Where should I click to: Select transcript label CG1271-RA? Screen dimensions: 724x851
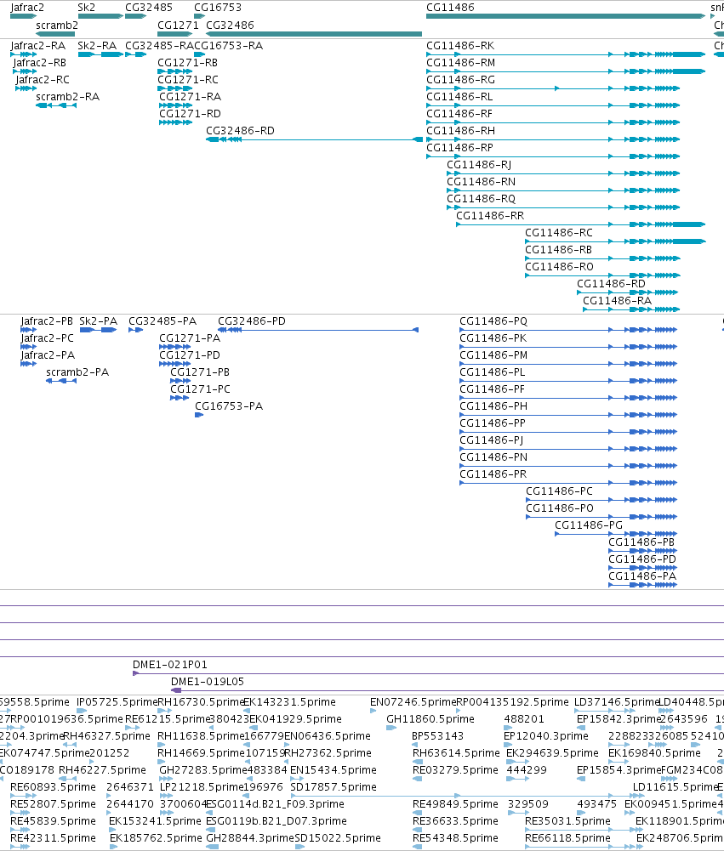pyautogui.click(x=190, y=97)
